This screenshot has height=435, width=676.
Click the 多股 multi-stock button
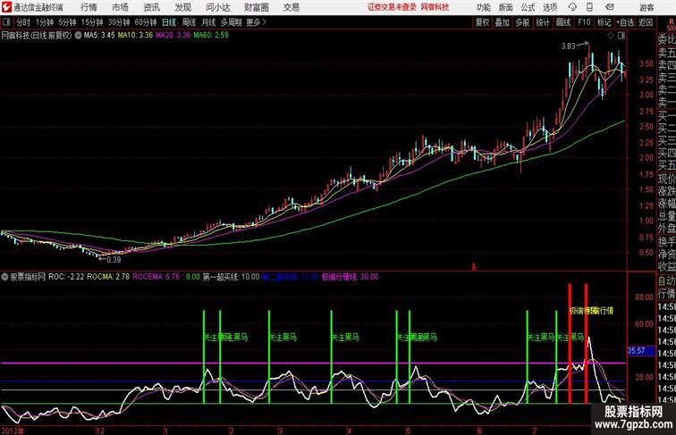(522, 22)
